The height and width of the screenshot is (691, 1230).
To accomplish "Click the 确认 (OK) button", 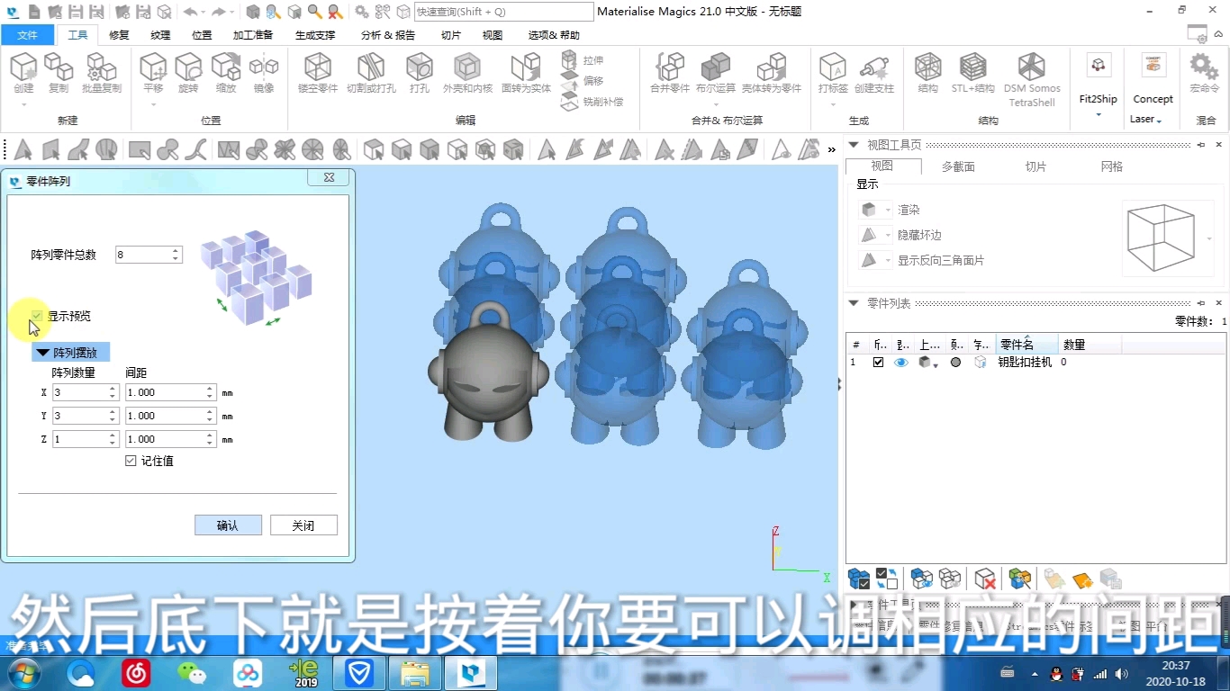I will (x=228, y=525).
